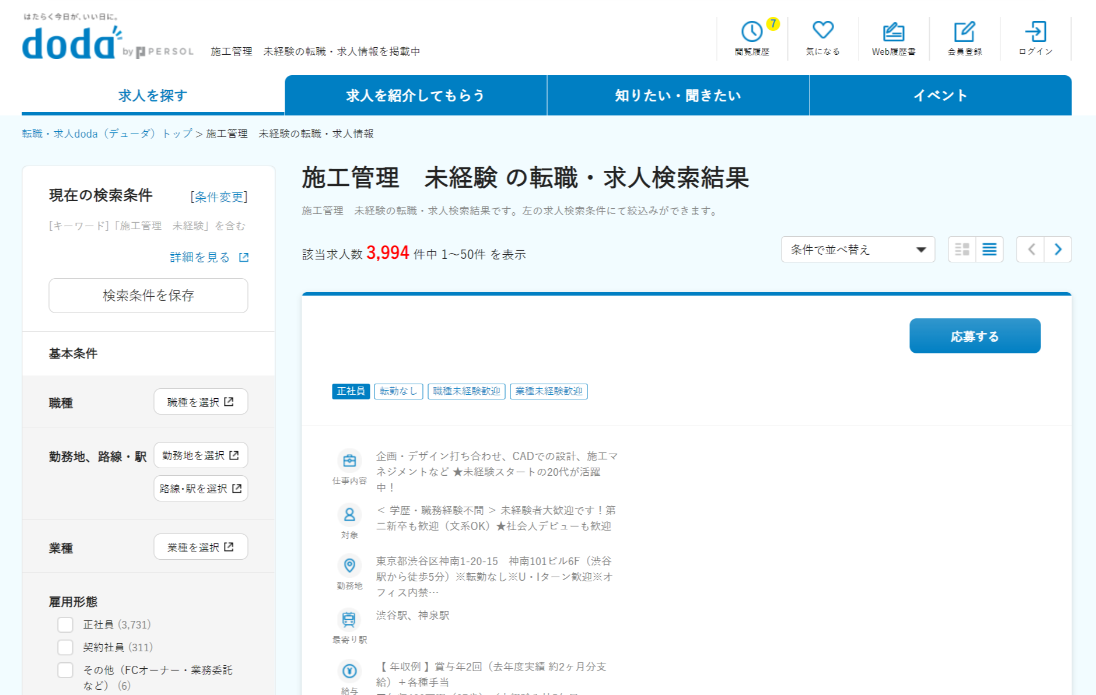
Task: Open the 路線・駅を選択 selector
Action: (x=201, y=489)
